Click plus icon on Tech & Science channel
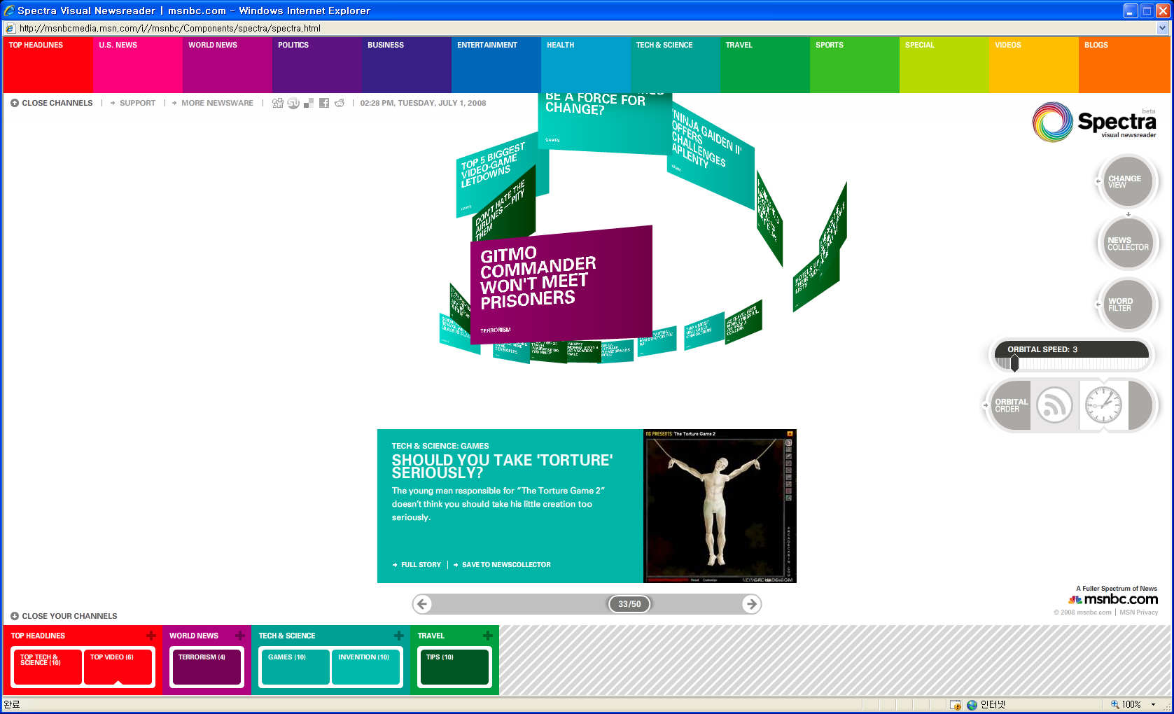The width and height of the screenshot is (1174, 714). click(x=399, y=636)
